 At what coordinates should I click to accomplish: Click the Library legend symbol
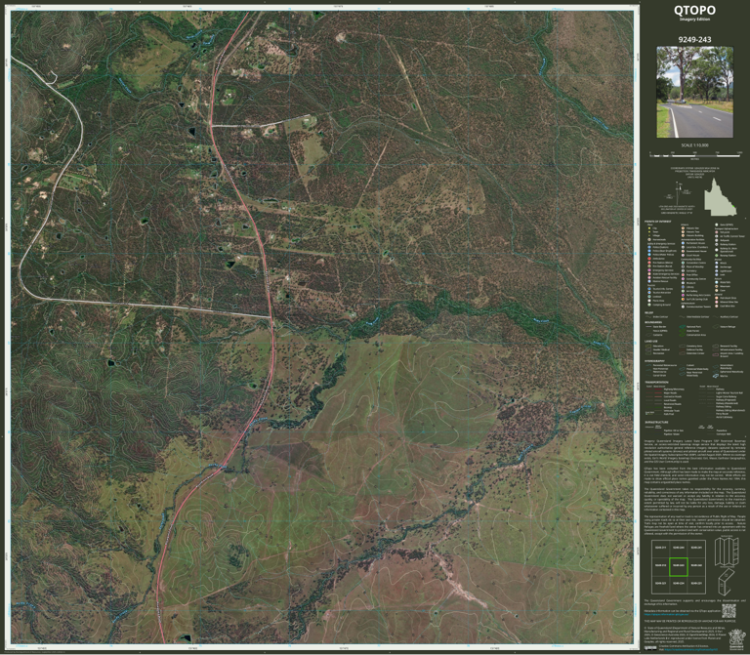pos(683,287)
